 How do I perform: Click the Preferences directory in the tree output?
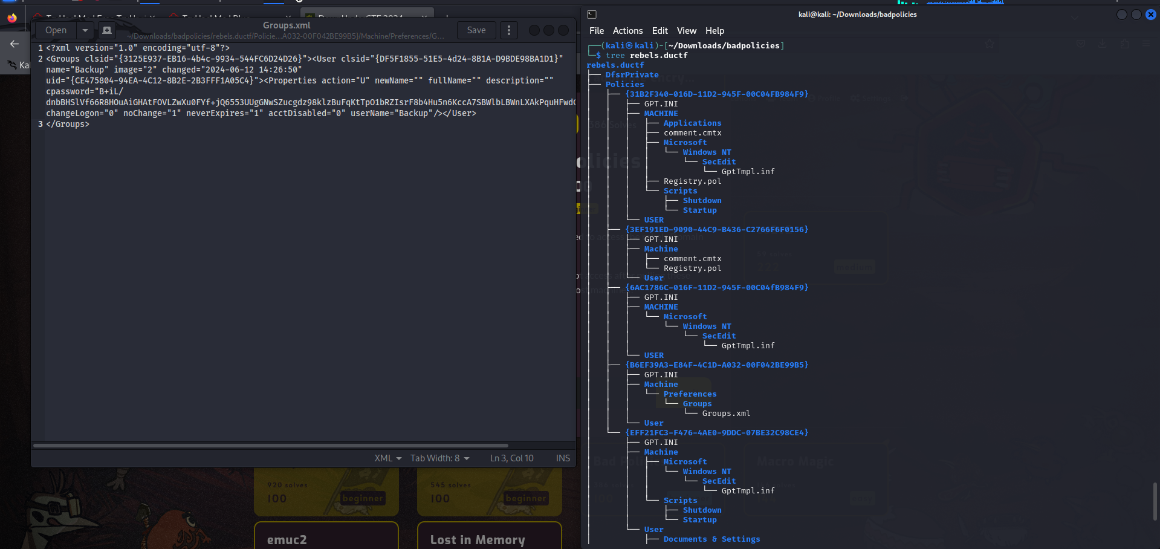[690, 394]
